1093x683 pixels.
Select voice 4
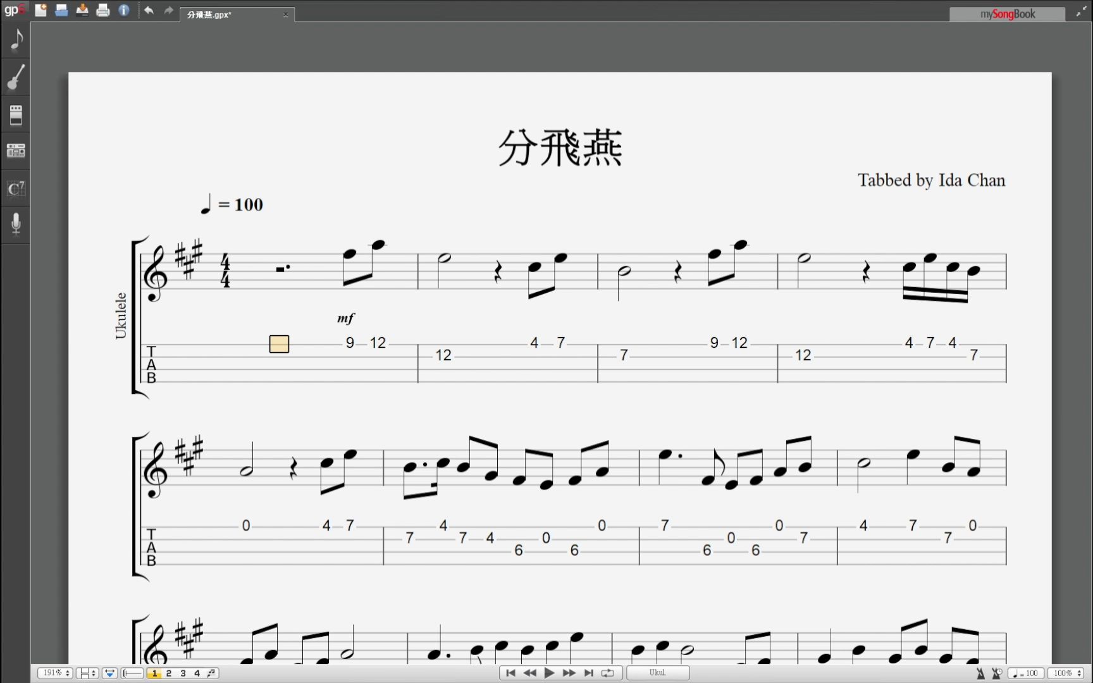[x=197, y=674]
